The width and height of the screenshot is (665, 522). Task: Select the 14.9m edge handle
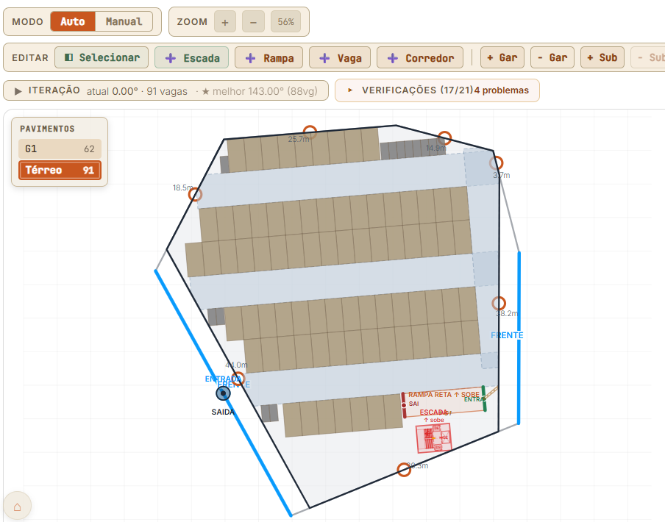444,137
